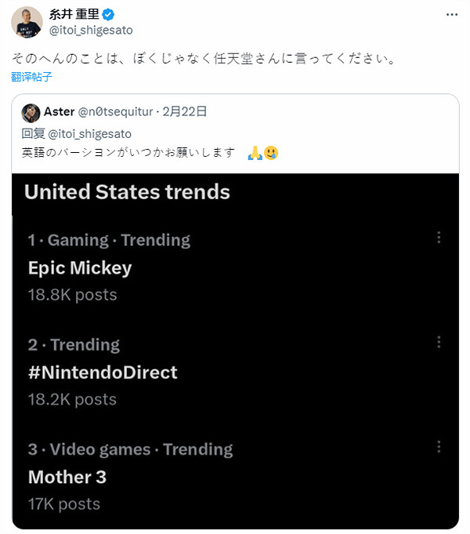This screenshot has height=534, width=470.
Task: Click the blue verified badge
Action: (x=110, y=14)
